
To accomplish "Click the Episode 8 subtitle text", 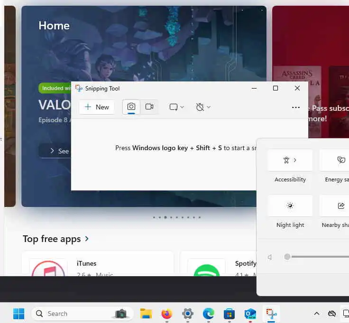I will point(55,120).
